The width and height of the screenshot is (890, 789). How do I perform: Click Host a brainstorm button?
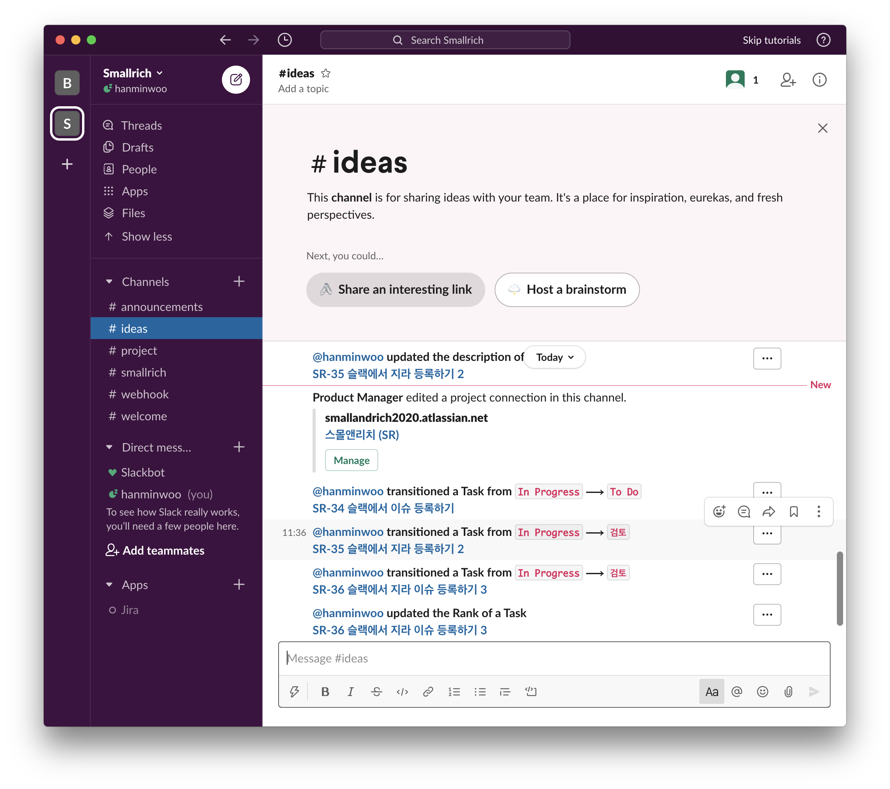click(x=567, y=289)
